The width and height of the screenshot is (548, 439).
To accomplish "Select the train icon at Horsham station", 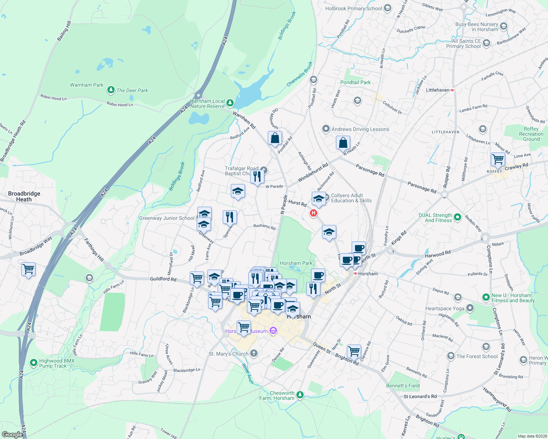I will point(355,273).
